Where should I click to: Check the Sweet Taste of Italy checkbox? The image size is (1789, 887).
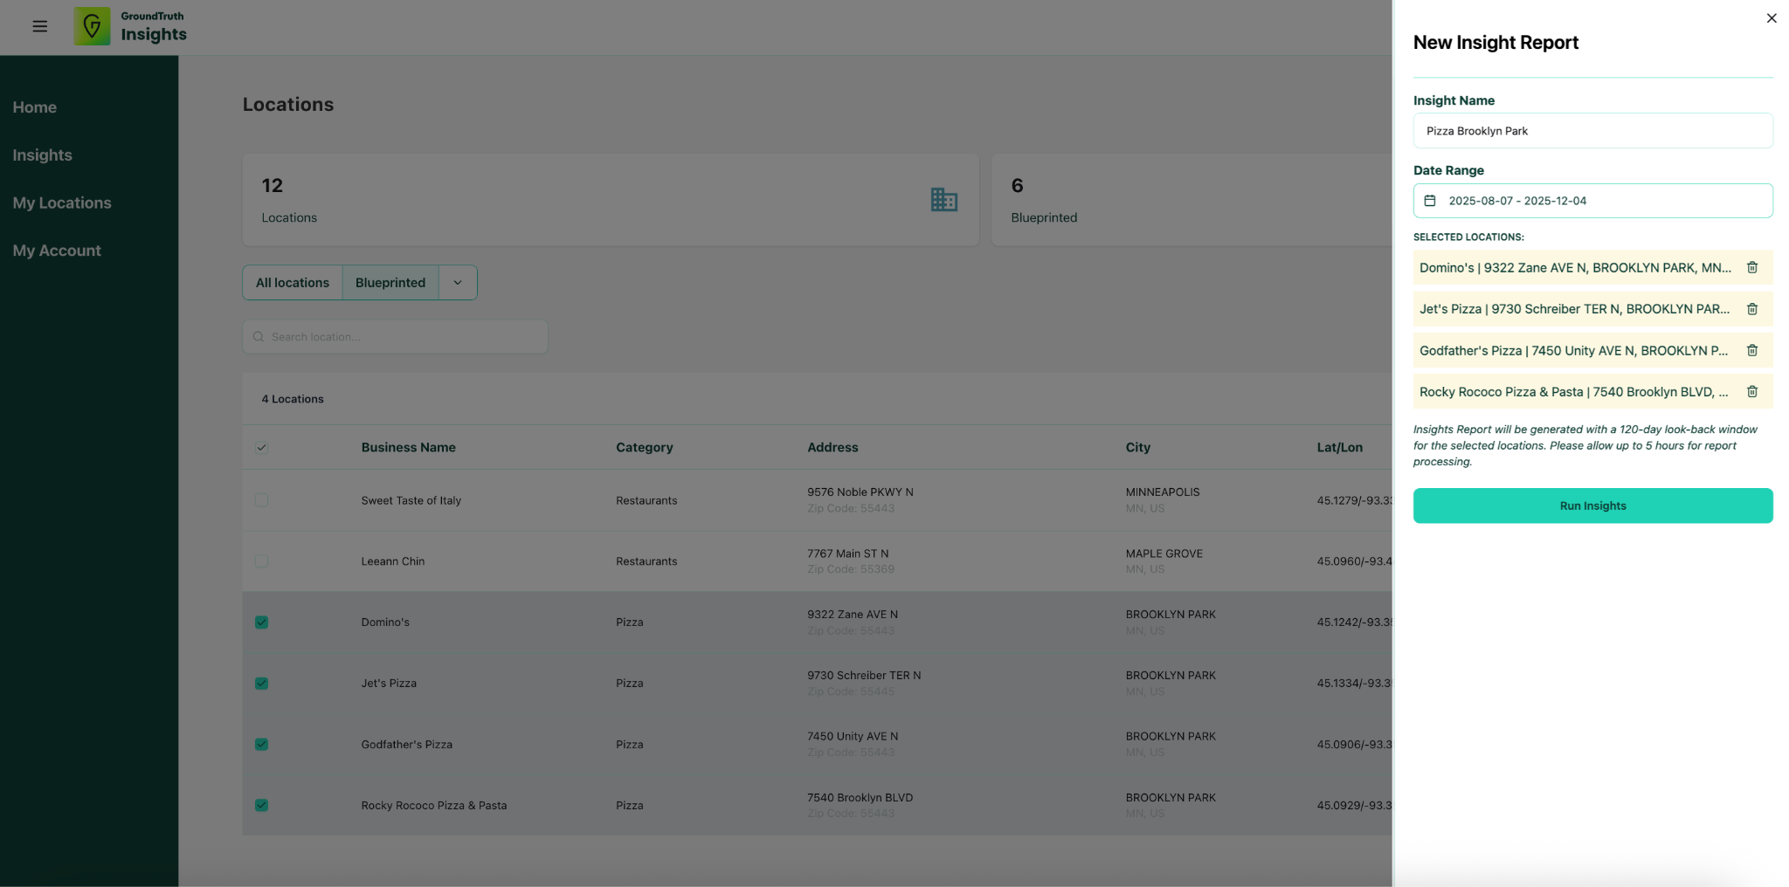(261, 500)
